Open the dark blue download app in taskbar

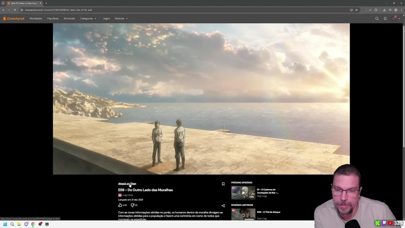pyautogui.click(x=47, y=224)
